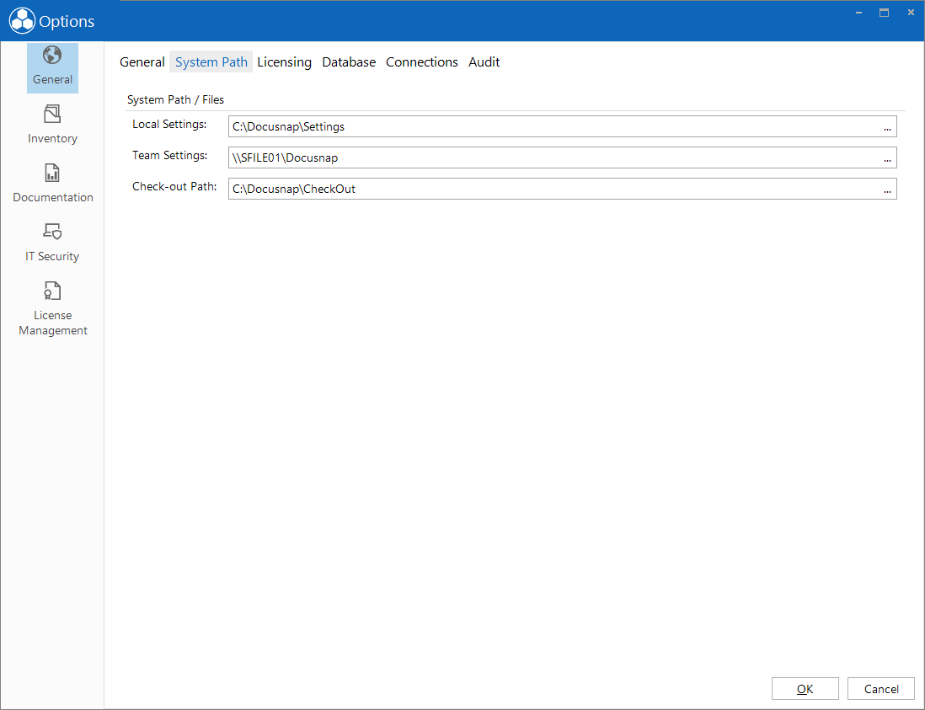The height and width of the screenshot is (710, 925).
Task: Browse for Check-out Path folder
Action: pos(887,190)
